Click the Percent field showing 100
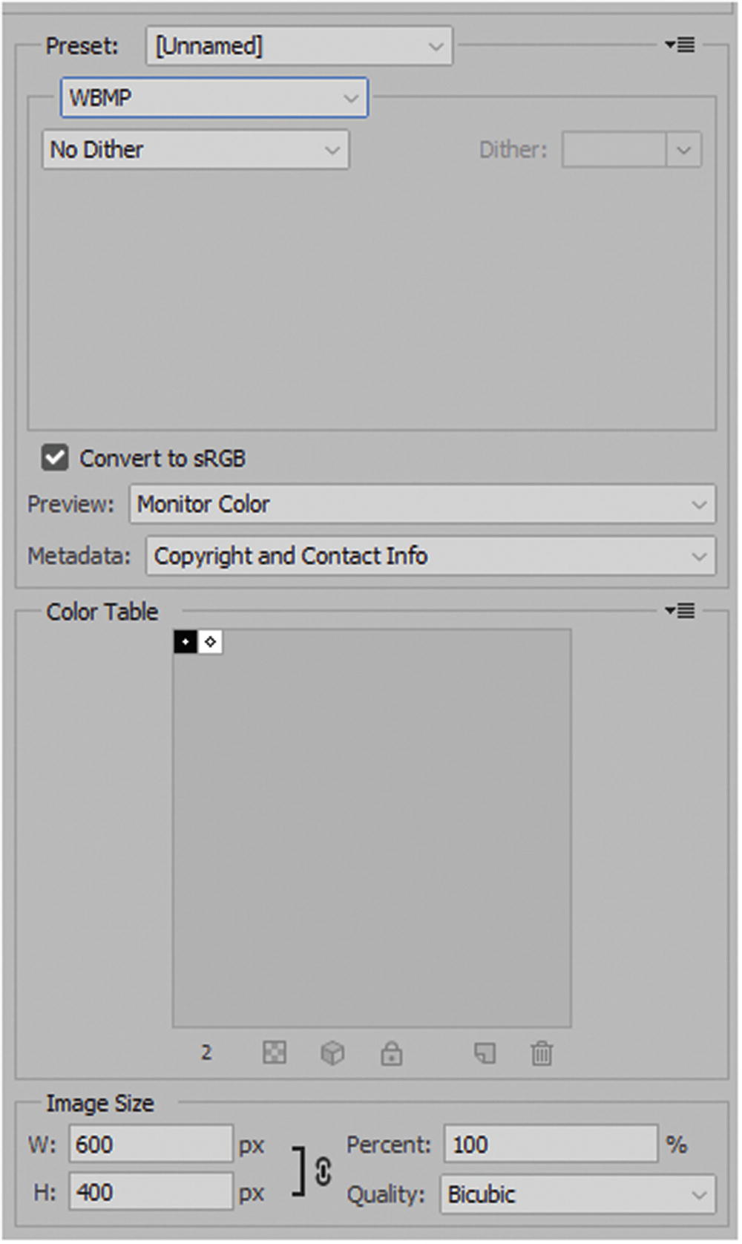The height and width of the screenshot is (1244, 742). (x=551, y=1144)
